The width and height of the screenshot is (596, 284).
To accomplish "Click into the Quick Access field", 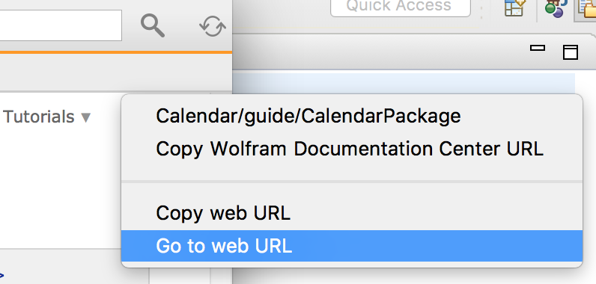I will pyautogui.click(x=401, y=7).
